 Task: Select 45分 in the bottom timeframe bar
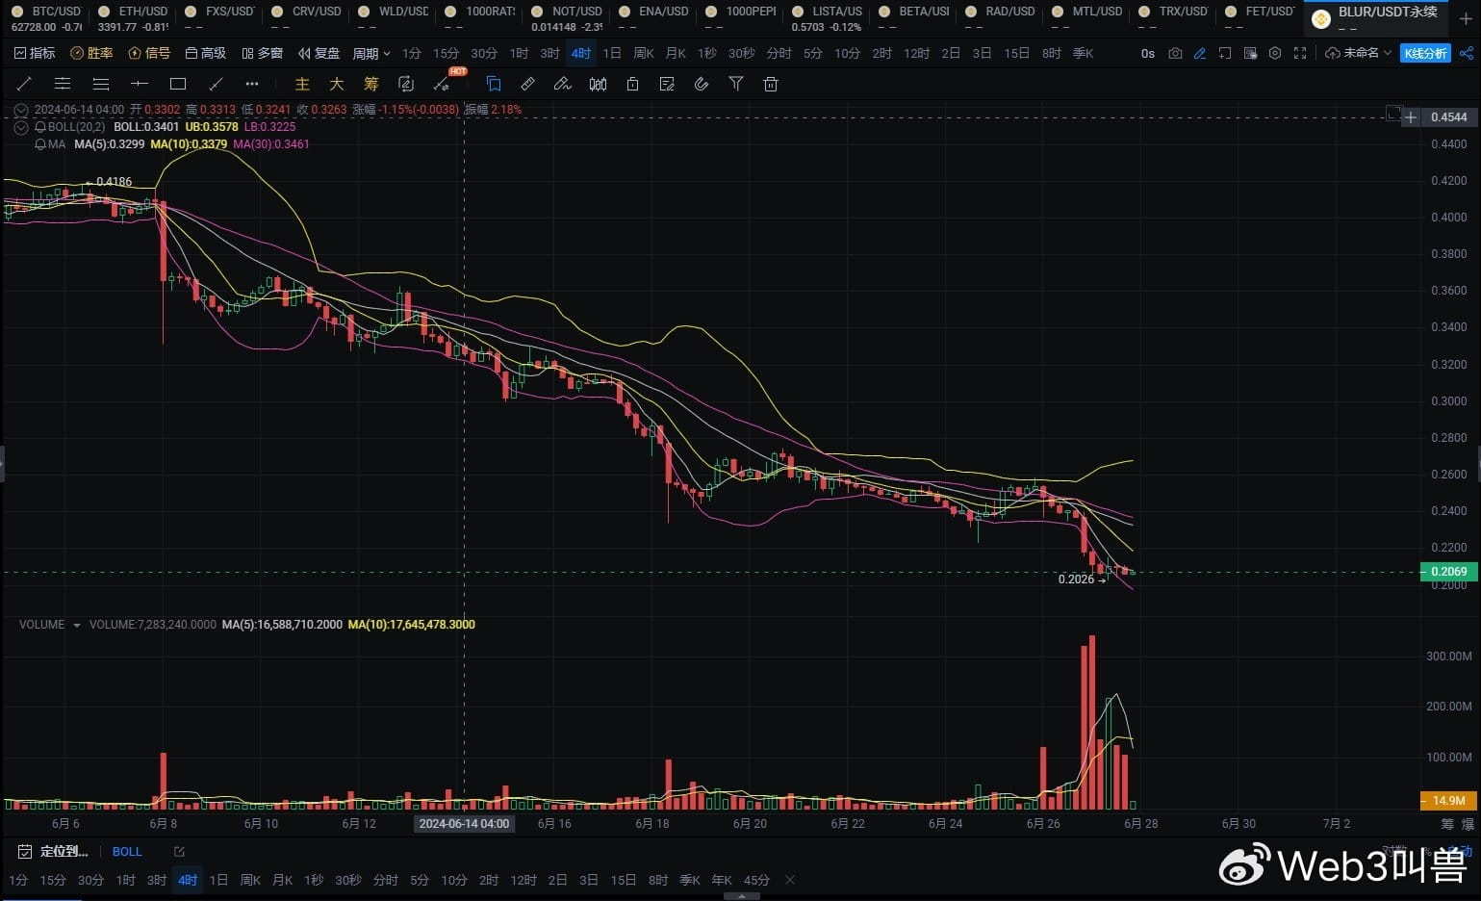(x=756, y=880)
